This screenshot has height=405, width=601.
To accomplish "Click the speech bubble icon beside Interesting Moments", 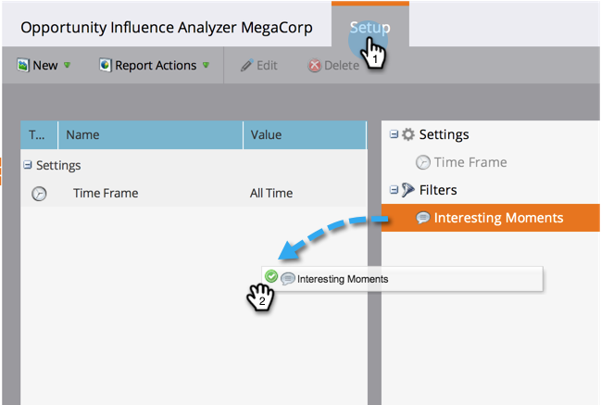I will [x=423, y=218].
